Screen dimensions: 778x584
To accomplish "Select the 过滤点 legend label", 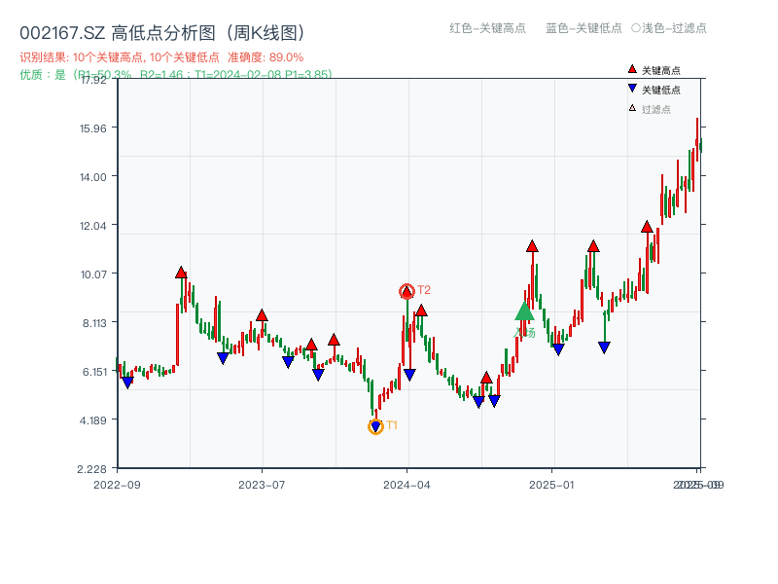I will [655, 109].
